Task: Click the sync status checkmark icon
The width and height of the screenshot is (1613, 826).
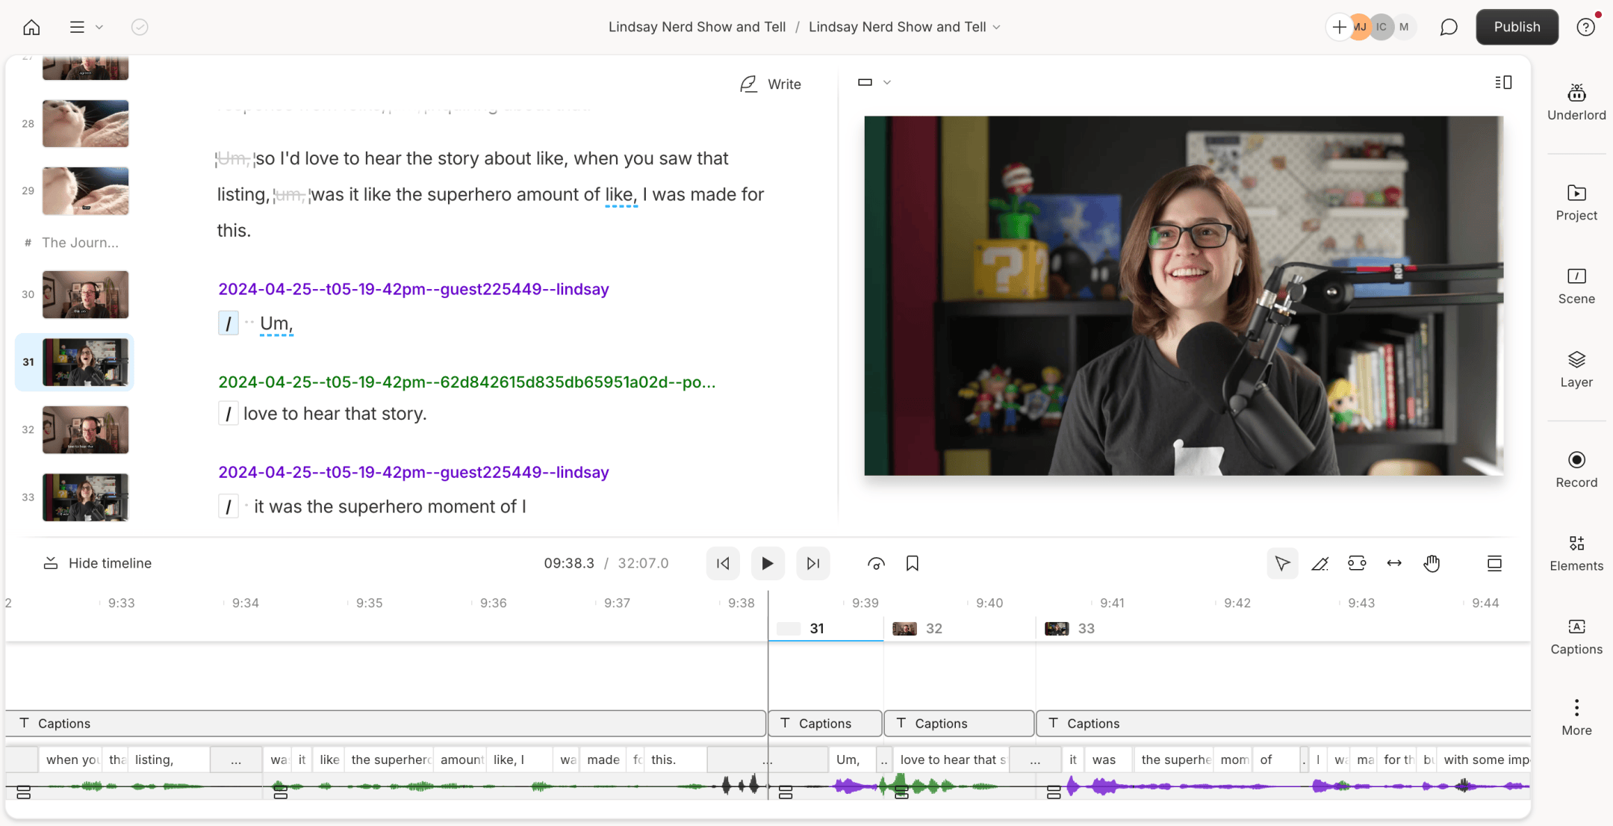Action: pos(140,27)
